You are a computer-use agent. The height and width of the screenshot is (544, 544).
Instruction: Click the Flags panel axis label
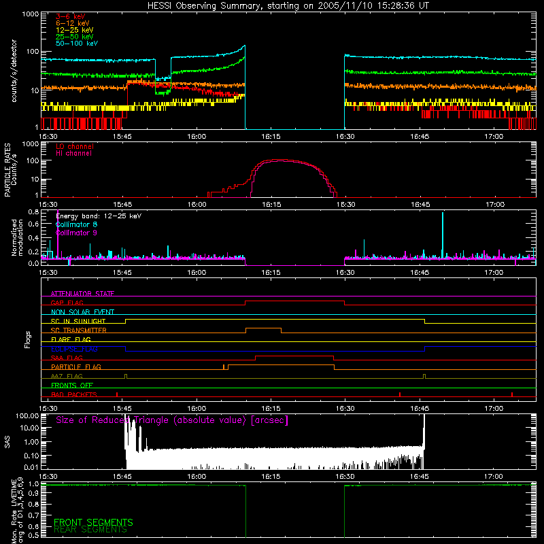(x=27, y=339)
